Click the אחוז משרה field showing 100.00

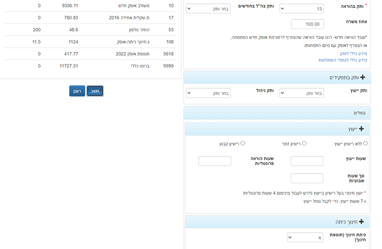[x=307, y=24]
